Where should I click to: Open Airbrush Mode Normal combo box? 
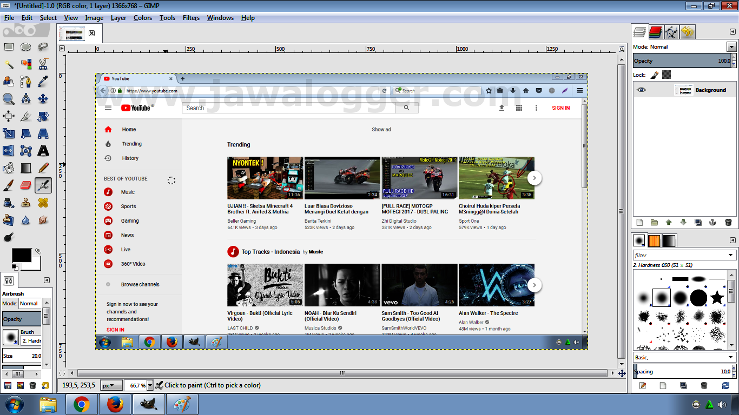coord(30,304)
